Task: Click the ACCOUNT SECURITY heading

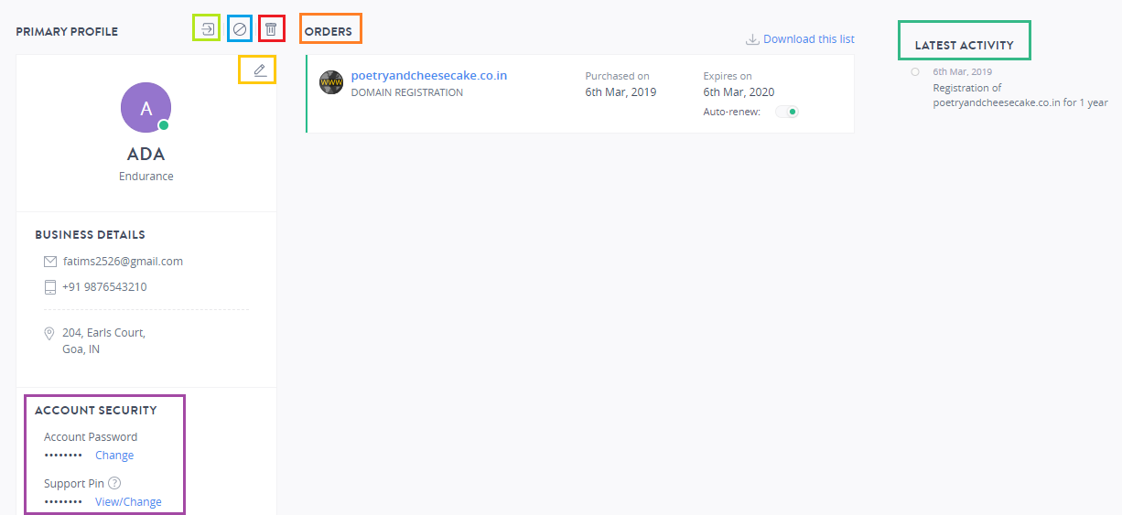Action: click(x=96, y=411)
